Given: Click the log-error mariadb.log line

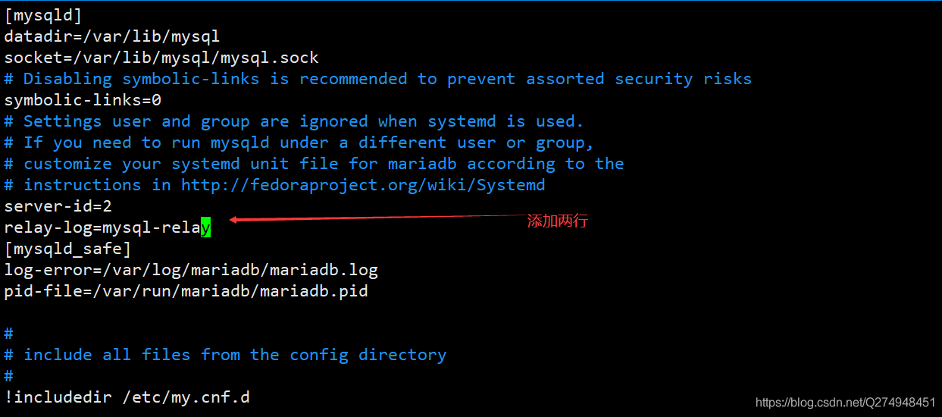Looking at the screenshot, I should (x=191, y=270).
